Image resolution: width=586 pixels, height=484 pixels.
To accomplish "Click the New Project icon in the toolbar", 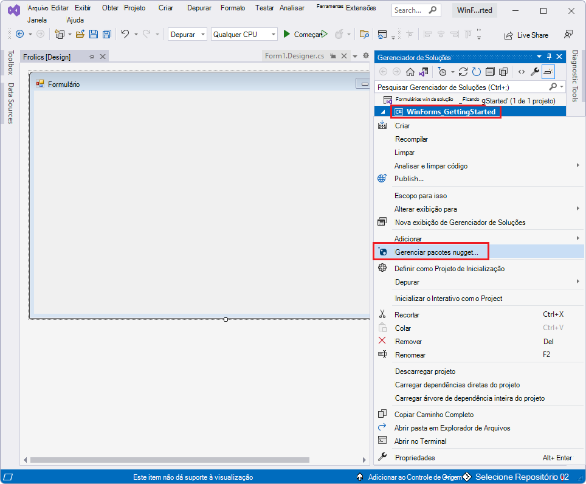I will 59,35.
